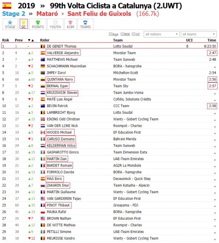
Task: Open rider PINOT Thibaut profile
Action: click(x=58, y=205)
